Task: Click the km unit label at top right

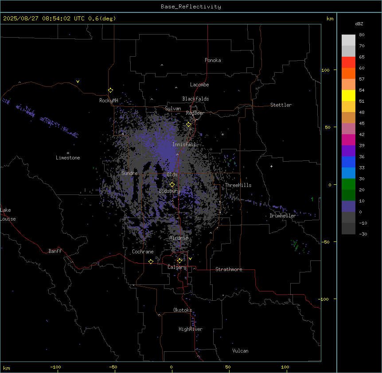Action: tap(330, 19)
